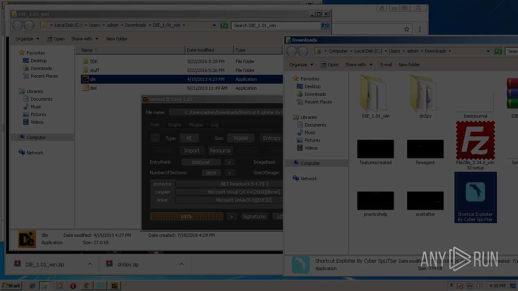Click browse '..' button in Detect It Easy

(155, 138)
